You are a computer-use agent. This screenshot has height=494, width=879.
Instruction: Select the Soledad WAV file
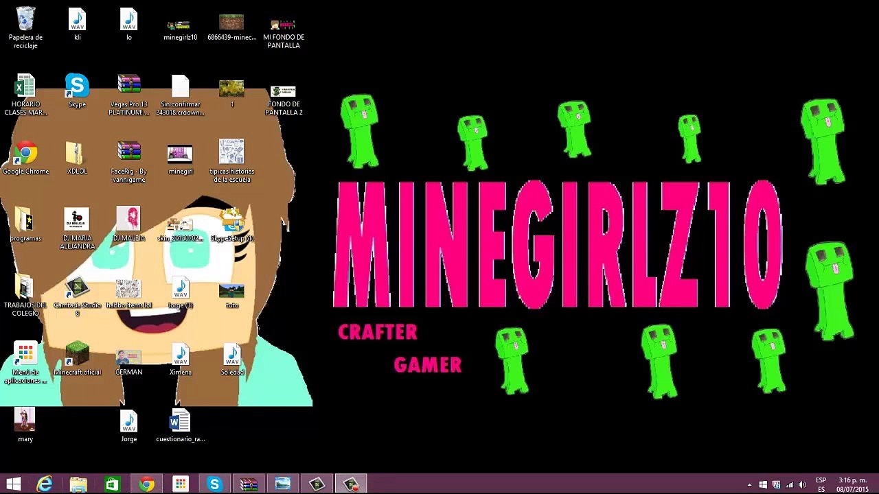coord(232,360)
